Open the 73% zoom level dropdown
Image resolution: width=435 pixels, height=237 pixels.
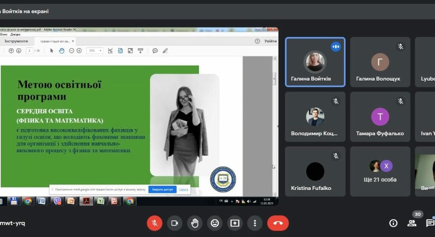pyautogui.click(x=95, y=50)
